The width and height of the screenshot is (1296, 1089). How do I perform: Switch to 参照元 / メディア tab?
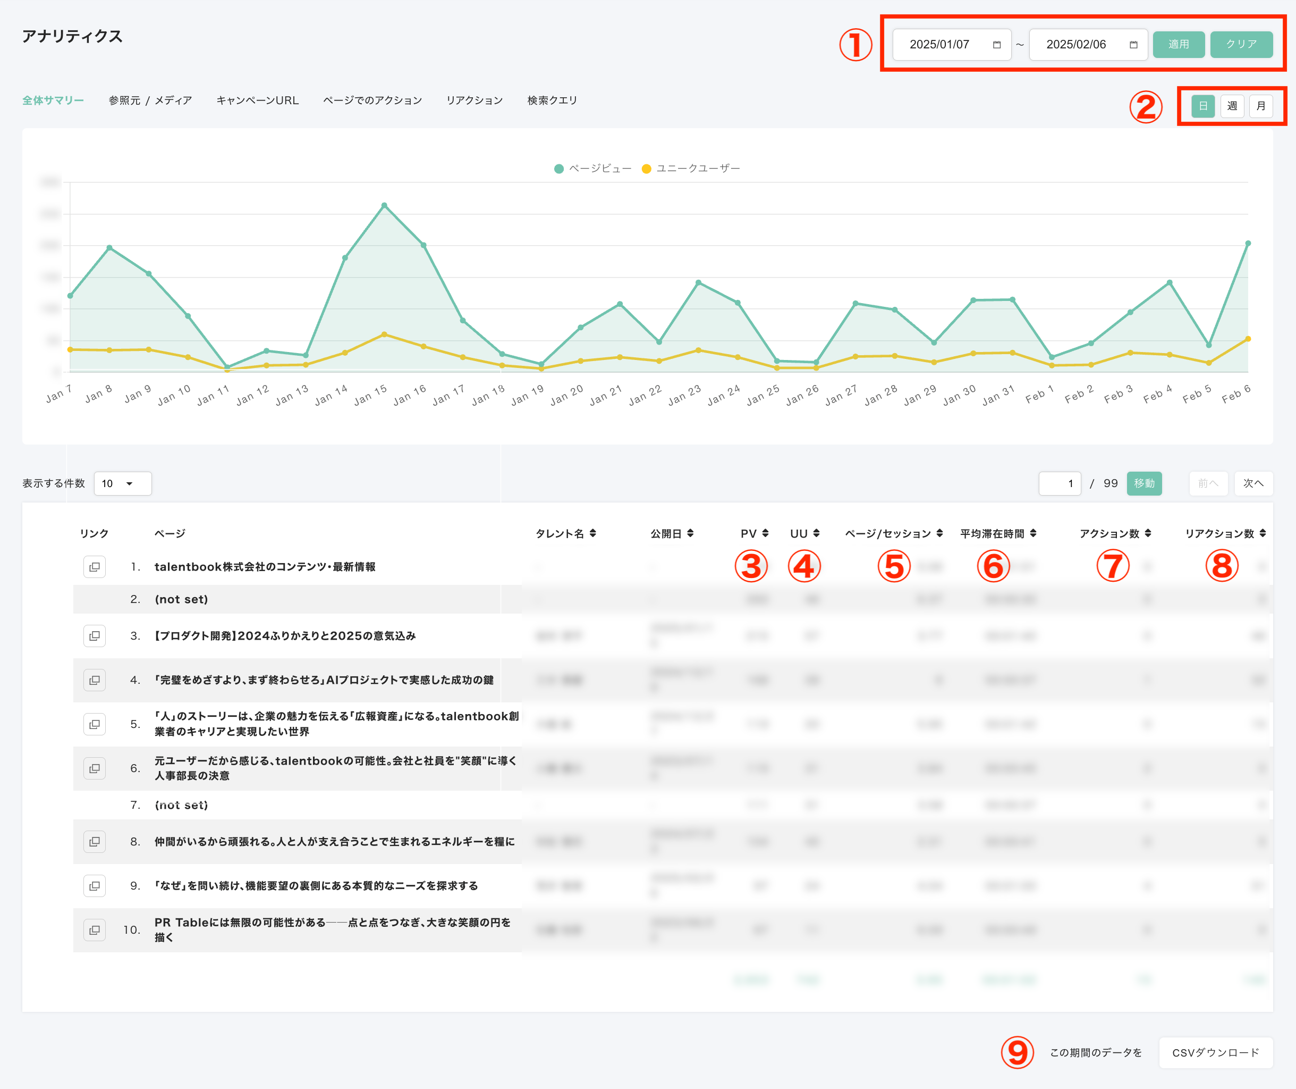tap(150, 100)
